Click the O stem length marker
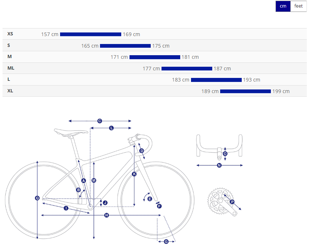 point(225,153)
